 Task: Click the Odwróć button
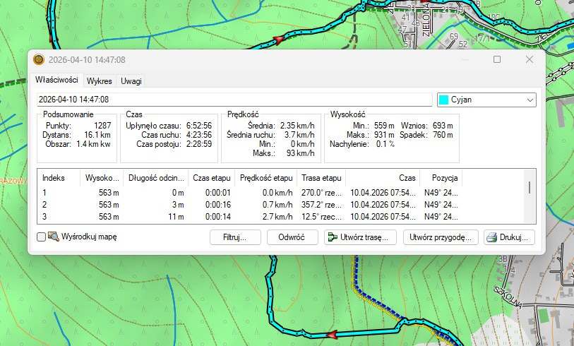(x=291, y=237)
